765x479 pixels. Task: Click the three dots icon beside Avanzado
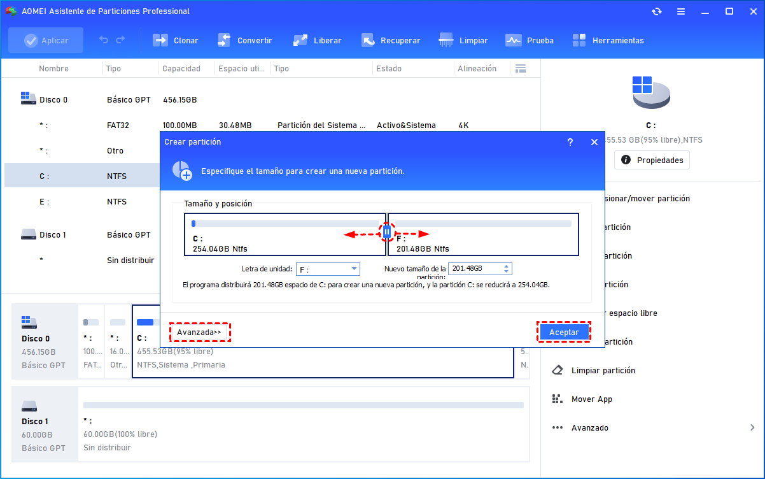558,427
